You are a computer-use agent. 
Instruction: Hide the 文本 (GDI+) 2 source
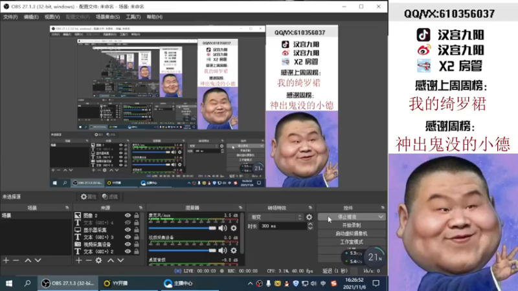click(x=128, y=252)
